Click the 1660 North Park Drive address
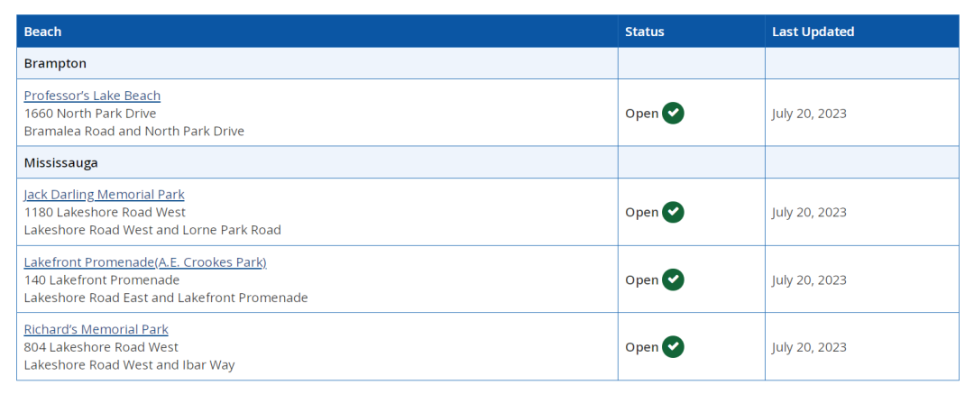Screen dimensions: 974x394 [90, 114]
